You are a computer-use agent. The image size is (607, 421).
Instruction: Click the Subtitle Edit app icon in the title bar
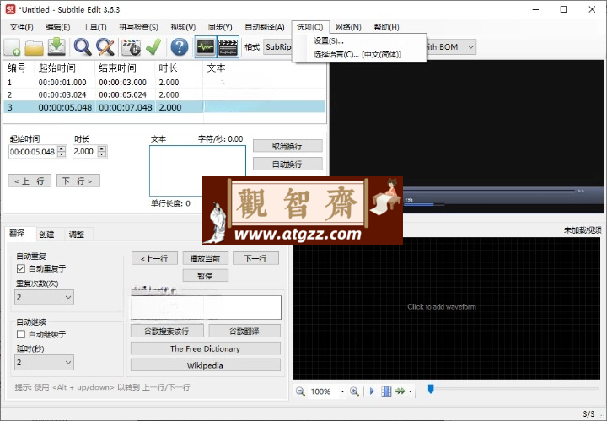click(10, 9)
